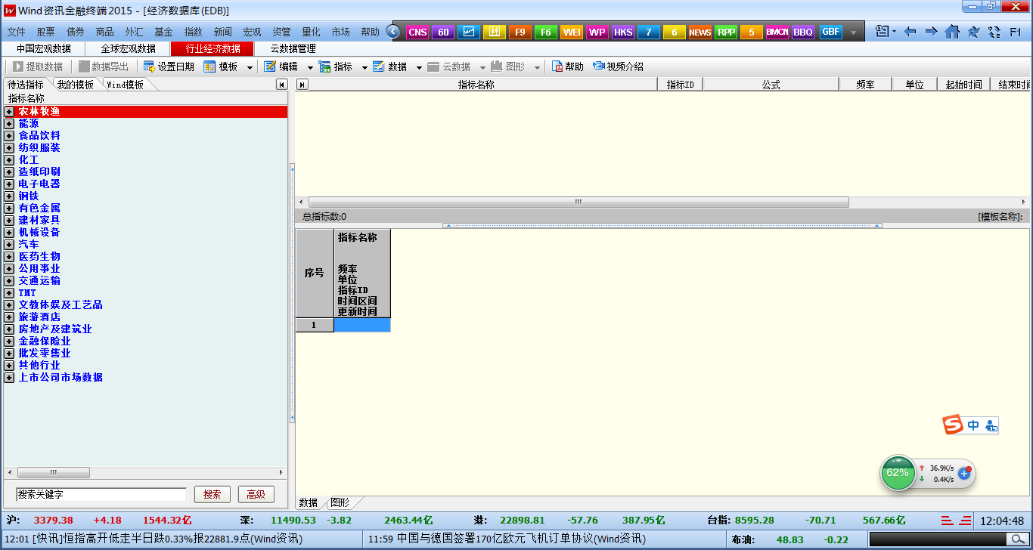Click the home icon in top bar
The height and width of the screenshot is (550, 1033).
(952, 32)
